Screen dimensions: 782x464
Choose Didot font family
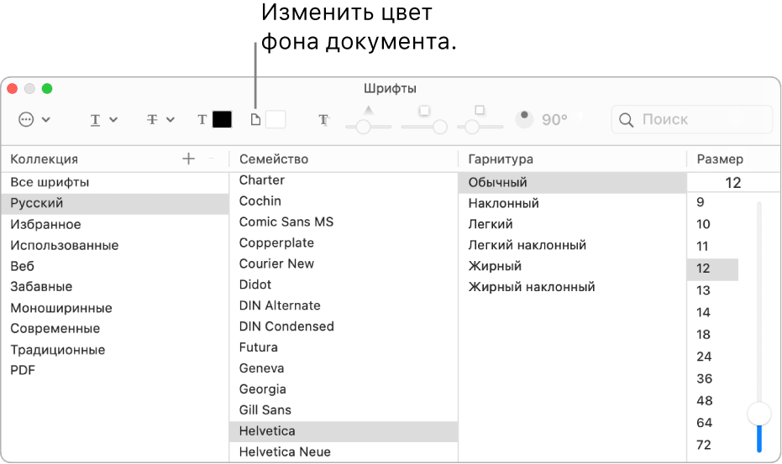point(343,284)
